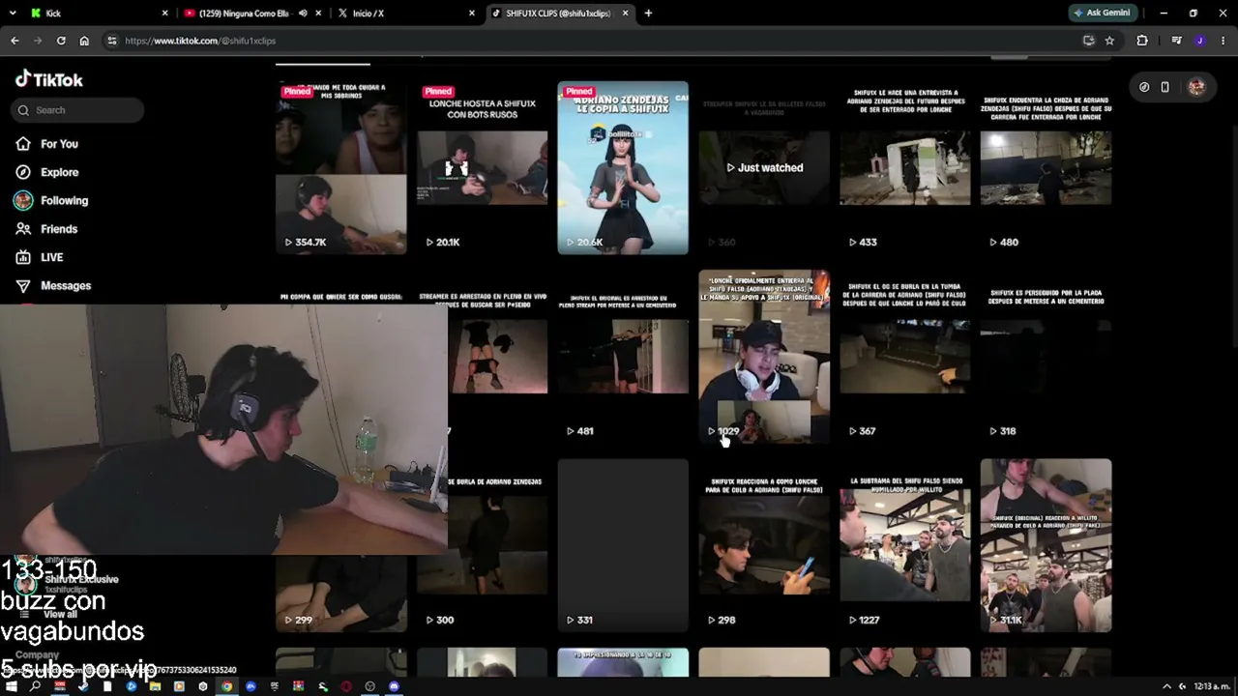Screen dimensions: 1238x696
Task: Open the Windows Start menu
Action: pyautogui.click(x=12, y=686)
